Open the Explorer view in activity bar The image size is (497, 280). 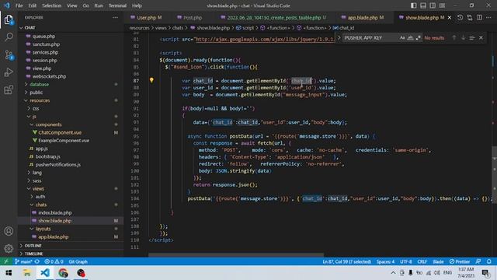(x=9, y=20)
